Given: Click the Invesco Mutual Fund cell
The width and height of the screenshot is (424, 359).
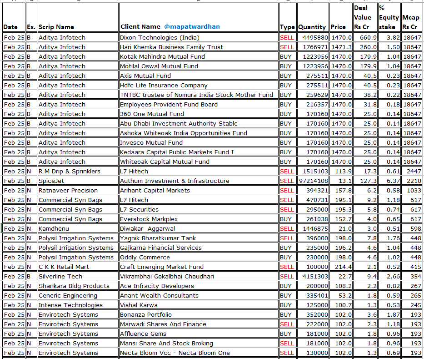Looking at the screenshot, I should [x=199, y=142].
